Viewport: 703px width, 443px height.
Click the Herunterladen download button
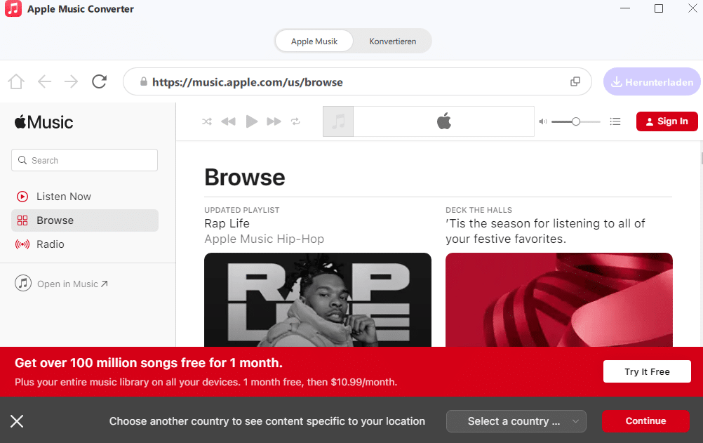(x=652, y=81)
